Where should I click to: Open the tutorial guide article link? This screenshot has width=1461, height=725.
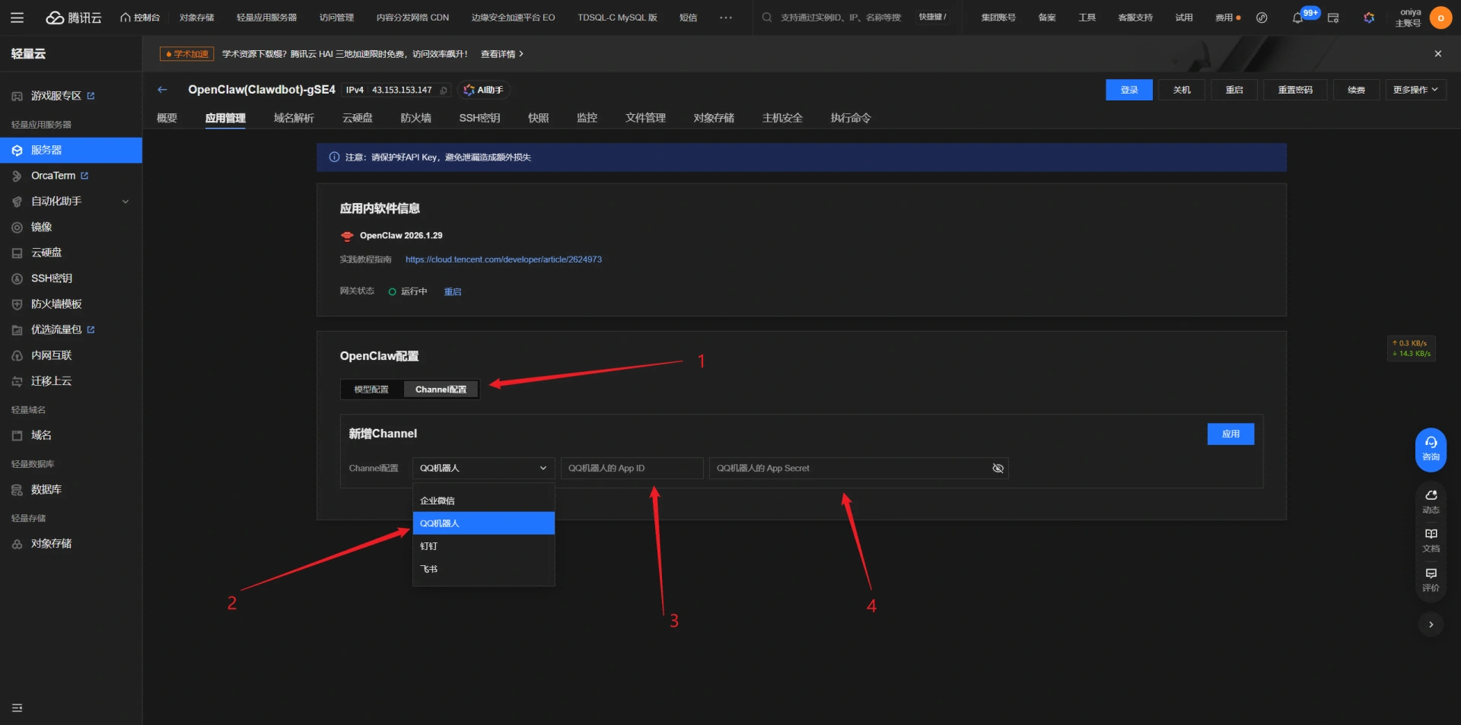click(503, 259)
